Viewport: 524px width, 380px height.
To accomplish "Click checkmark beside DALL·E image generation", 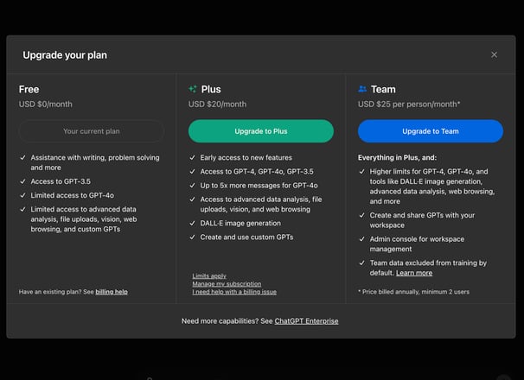I will 192,223.
